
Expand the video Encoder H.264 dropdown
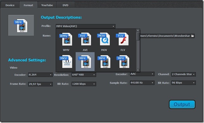[40, 75]
